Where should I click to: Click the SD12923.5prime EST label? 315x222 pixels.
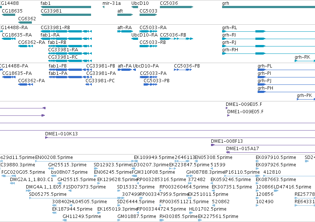click(113, 165)
